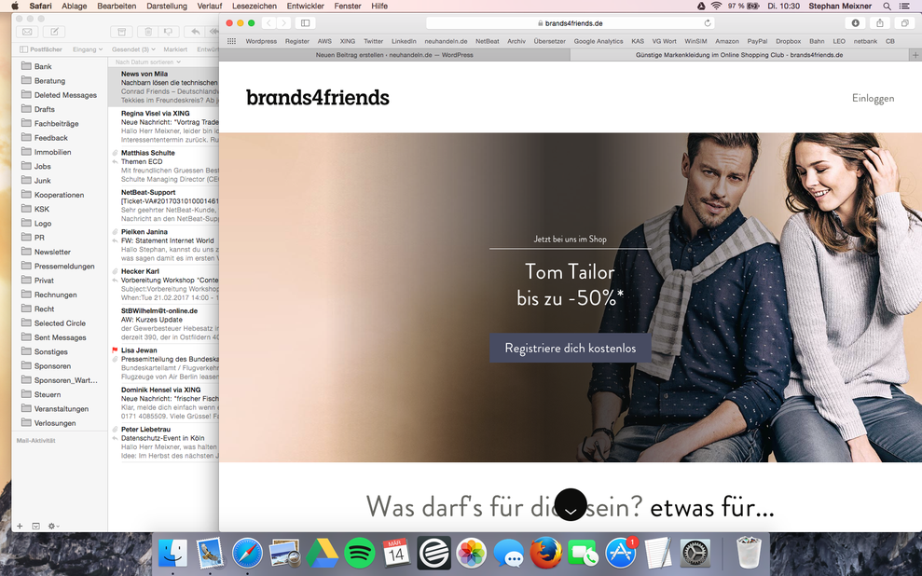Open System Preferences from the Dock

(x=695, y=553)
